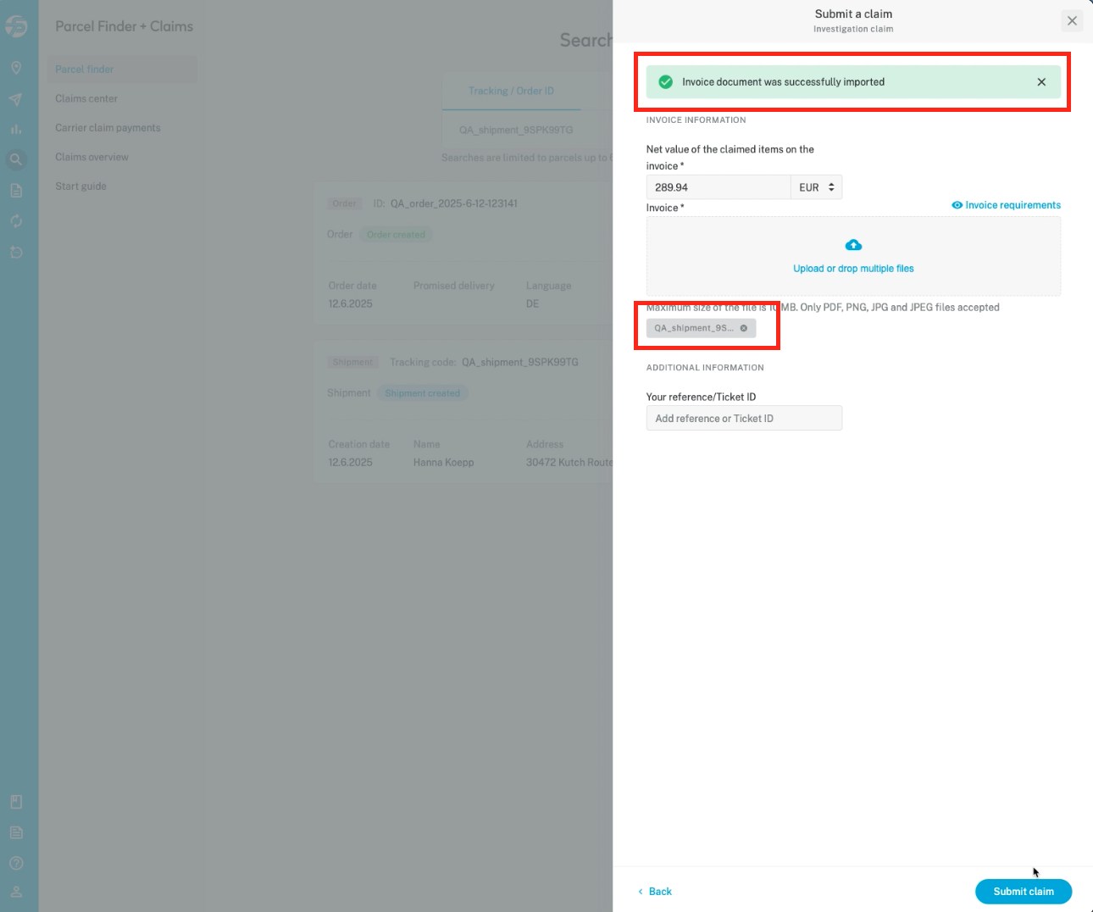Image resolution: width=1093 pixels, height=912 pixels.
Task: Click the Submit claim button
Action: (1024, 892)
